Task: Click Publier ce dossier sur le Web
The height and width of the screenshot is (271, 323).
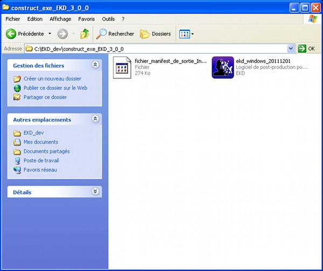Action: pos(55,88)
